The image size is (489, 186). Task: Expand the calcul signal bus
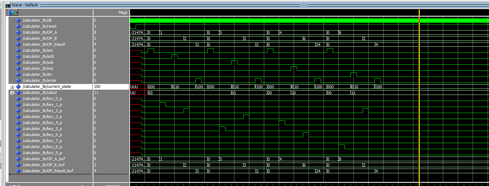tap(12, 93)
